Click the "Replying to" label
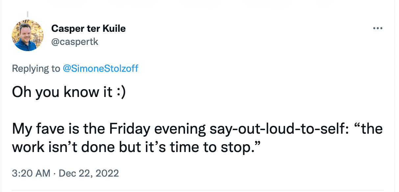This screenshot has width=399, height=192. point(35,68)
